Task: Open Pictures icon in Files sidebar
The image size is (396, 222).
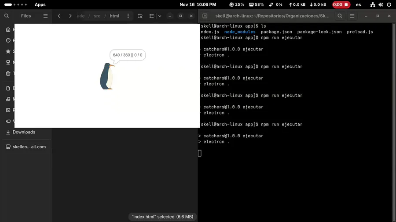Action: coord(8,110)
